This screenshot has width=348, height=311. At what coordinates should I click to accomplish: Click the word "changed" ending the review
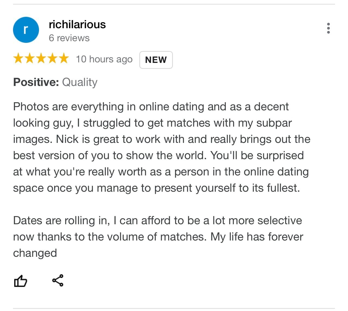(x=35, y=253)
